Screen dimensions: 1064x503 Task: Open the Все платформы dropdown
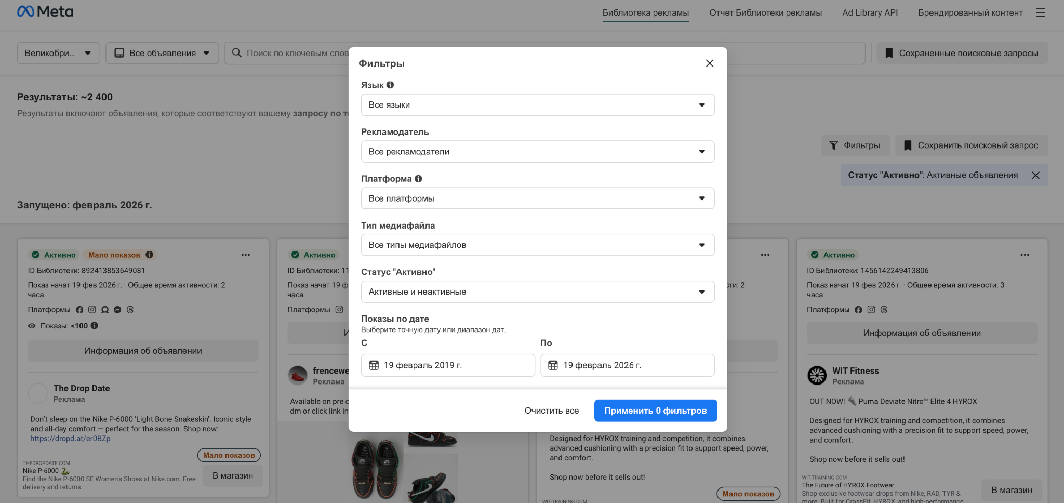pyautogui.click(x=538, y=198)
